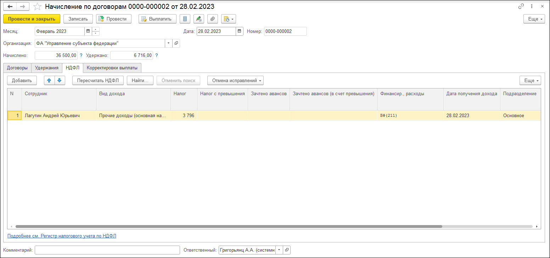
Task: Click the pencil with clock icon in toolbar
Action: coord(198,19)
